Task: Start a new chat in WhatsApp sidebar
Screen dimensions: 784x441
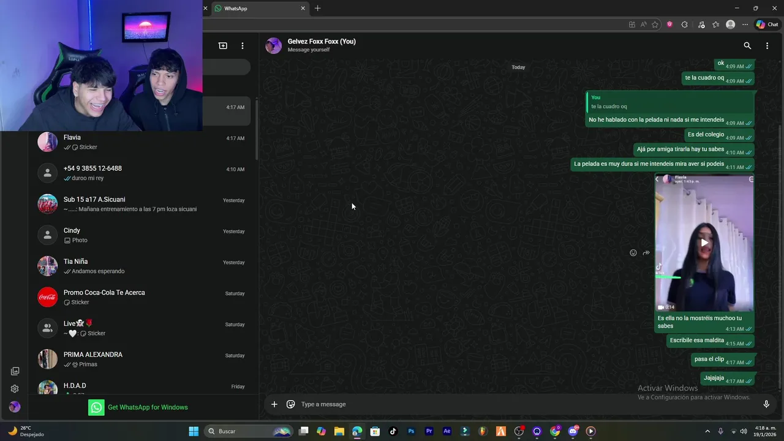Action: (x=223, y=46)
